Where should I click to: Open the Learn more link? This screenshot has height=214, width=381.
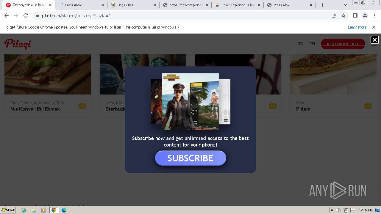(x=357, y=27)
